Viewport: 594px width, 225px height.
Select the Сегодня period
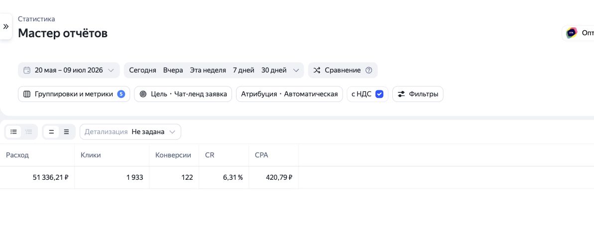coord(142,71)
